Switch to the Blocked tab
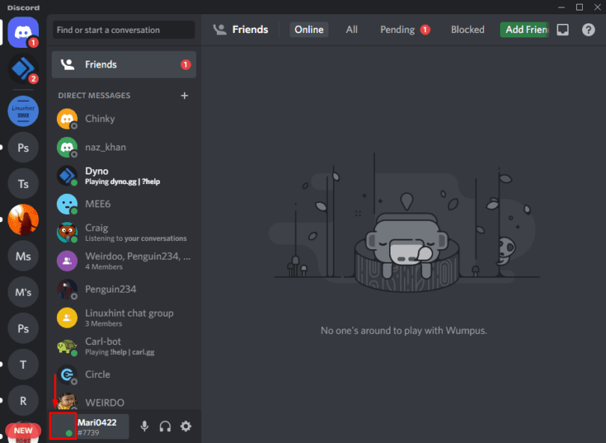 click(467, 29)
